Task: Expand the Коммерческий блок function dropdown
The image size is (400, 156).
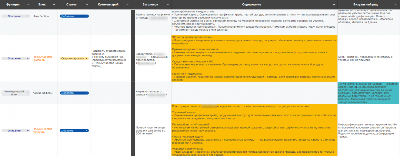Action: [x=16, y=93]
